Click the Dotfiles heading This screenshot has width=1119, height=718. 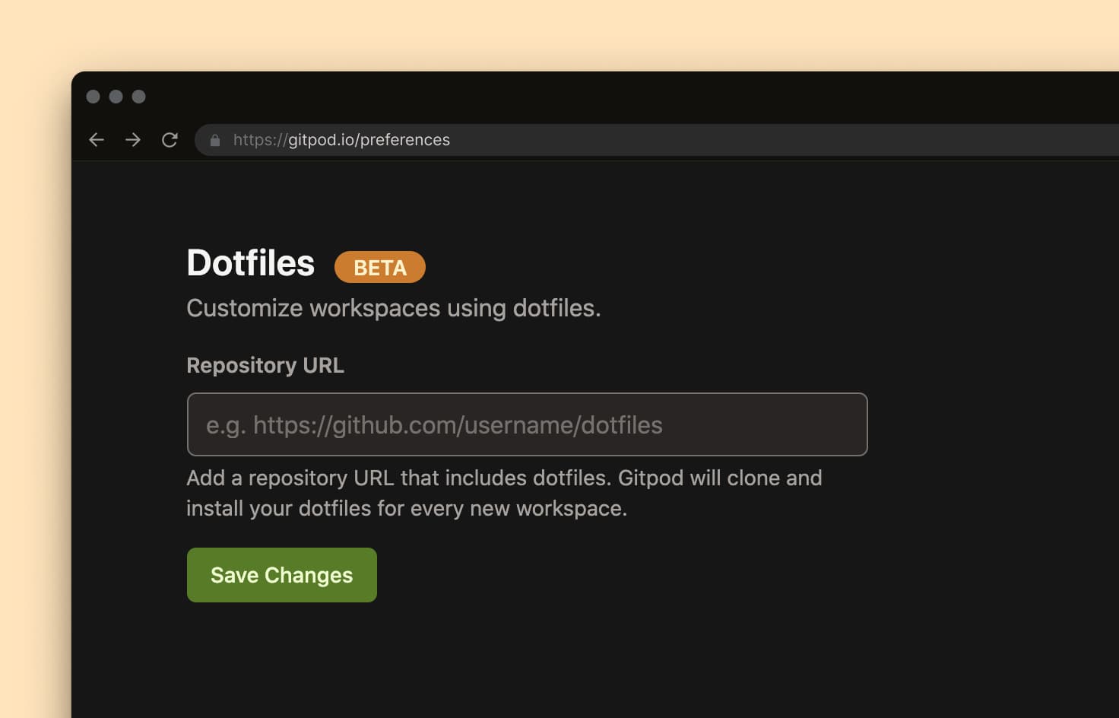pyautogui.click(x=251, y=263)
